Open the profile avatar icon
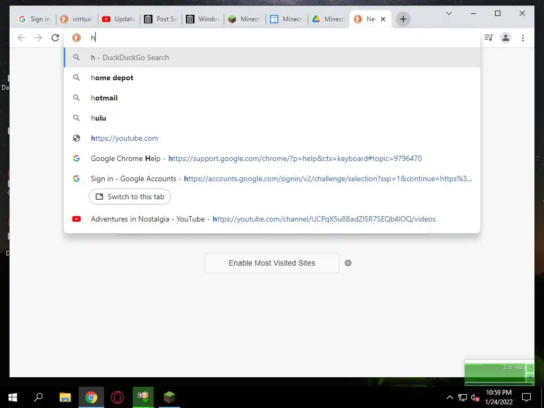Viewport: 544px width, 408px height. click(x=506, y=38)
